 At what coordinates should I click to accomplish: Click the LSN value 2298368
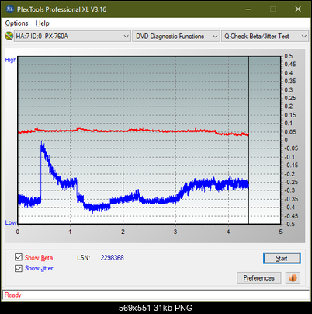tap(113, 258)
